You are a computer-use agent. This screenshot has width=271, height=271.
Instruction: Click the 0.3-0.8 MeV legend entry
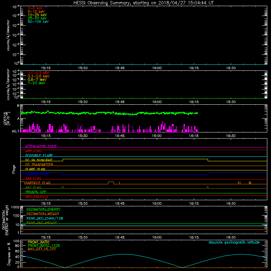[x=39, y=76]
